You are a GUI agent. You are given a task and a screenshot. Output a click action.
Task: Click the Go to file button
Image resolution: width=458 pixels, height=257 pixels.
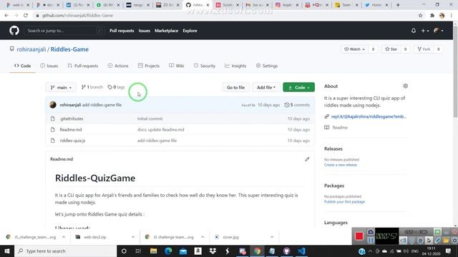(x=235, y=87)
